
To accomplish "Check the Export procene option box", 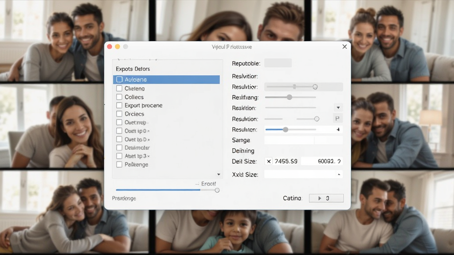I will tap(119, 105).
